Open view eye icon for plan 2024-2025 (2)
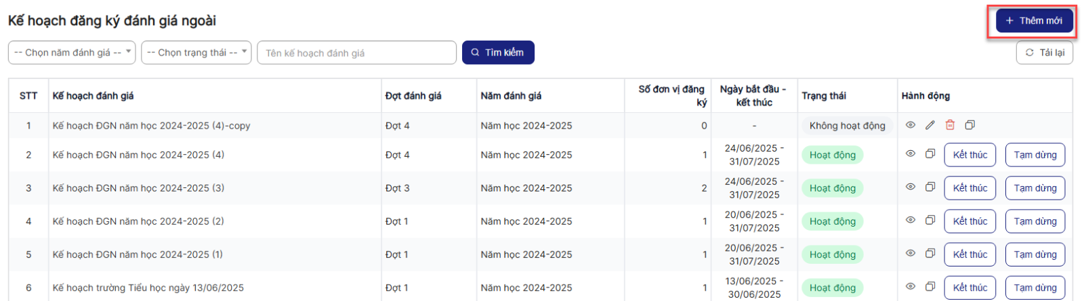 point(911,221)
